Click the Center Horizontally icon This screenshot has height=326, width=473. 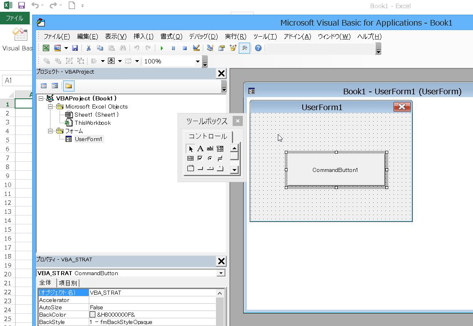point(111,61)
